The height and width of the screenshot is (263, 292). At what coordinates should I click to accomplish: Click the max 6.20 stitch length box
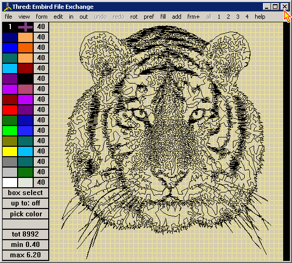coord(25,255)
